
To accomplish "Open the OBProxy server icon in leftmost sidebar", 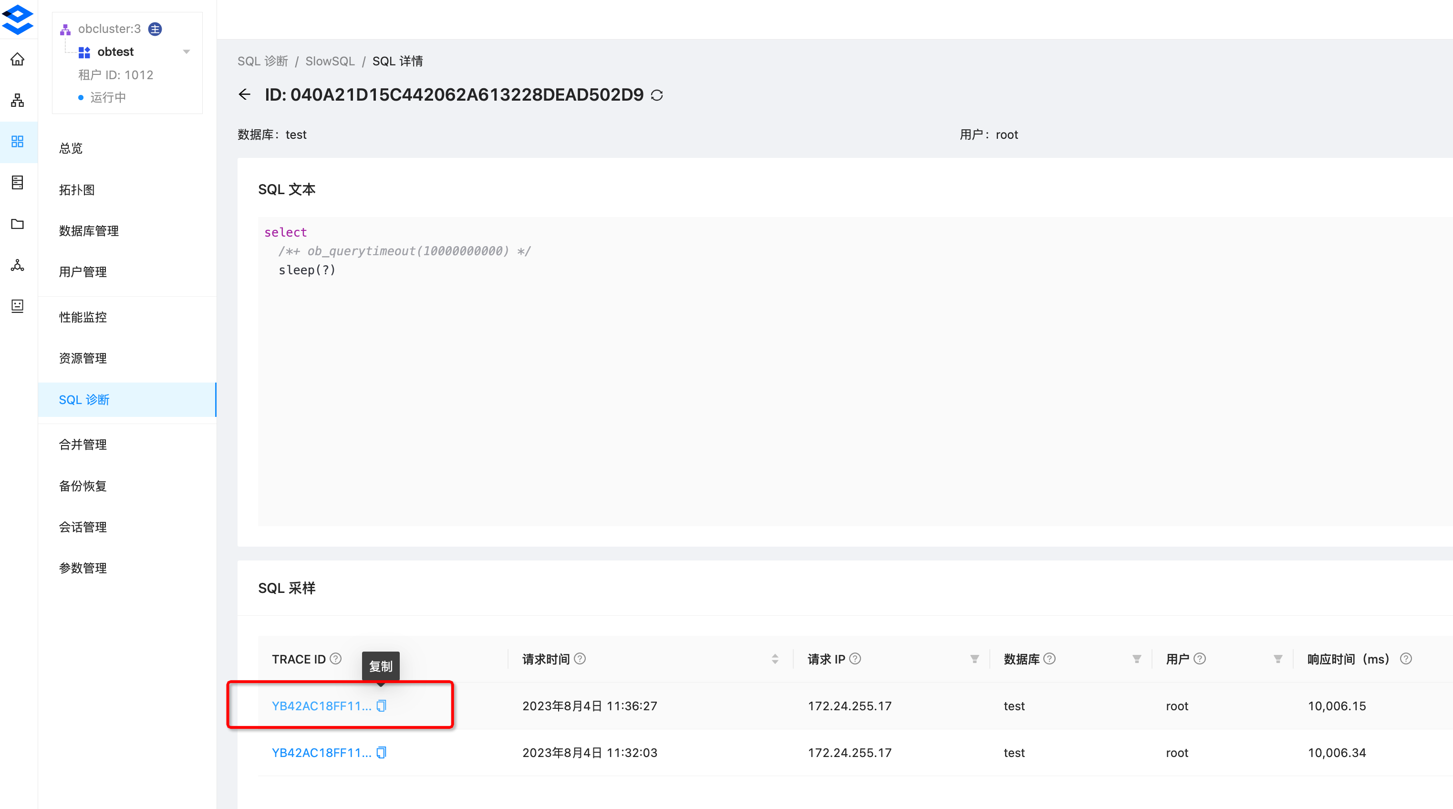I will click(x=17, y=183).
